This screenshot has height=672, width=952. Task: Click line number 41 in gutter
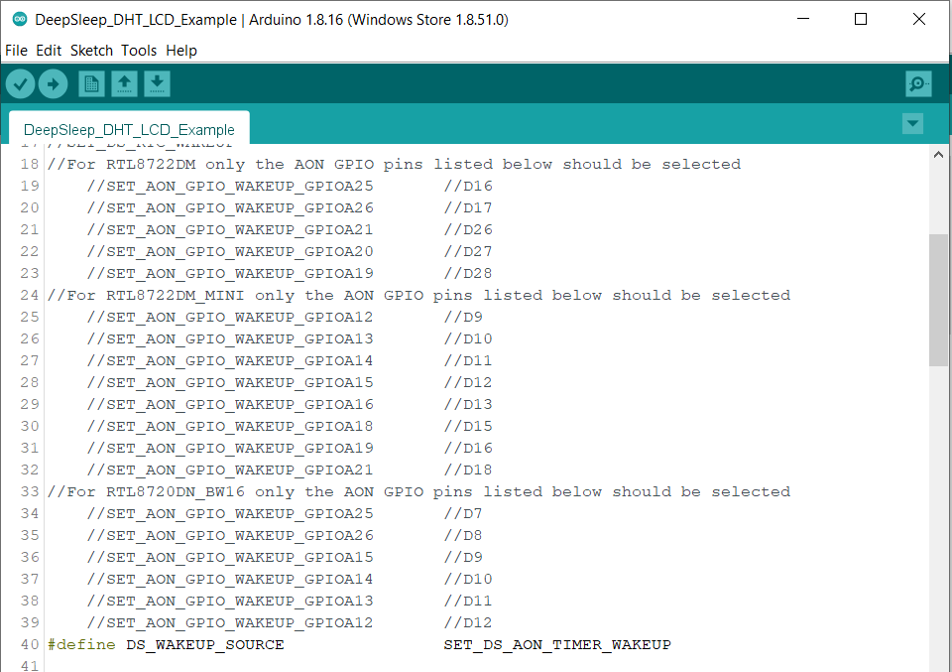(30, 665)
